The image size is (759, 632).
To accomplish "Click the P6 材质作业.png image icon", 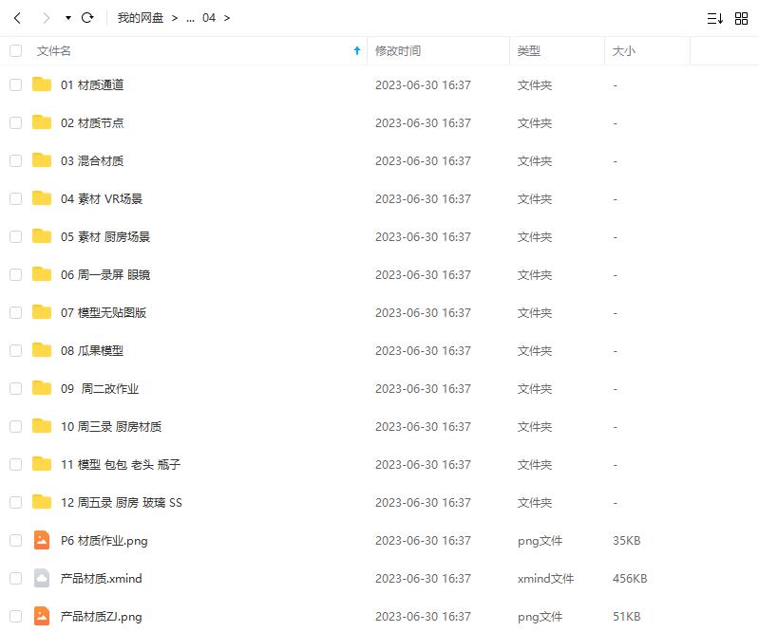I will pyautogui.click(x=42, y=540).
